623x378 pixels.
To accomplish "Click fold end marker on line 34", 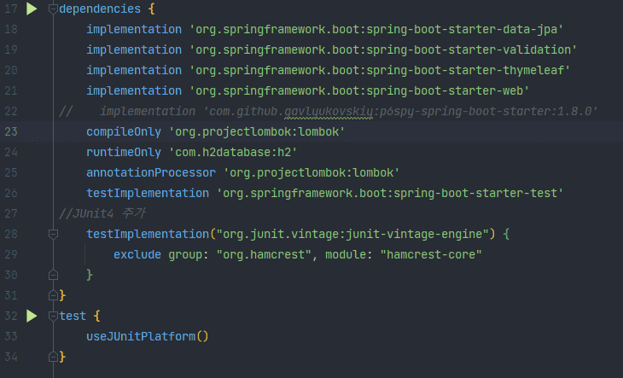I will point(53,357).
